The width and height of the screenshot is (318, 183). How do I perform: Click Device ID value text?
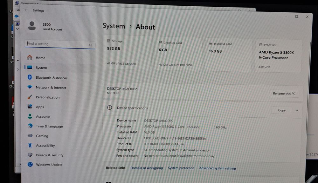[x=175, y=138]
